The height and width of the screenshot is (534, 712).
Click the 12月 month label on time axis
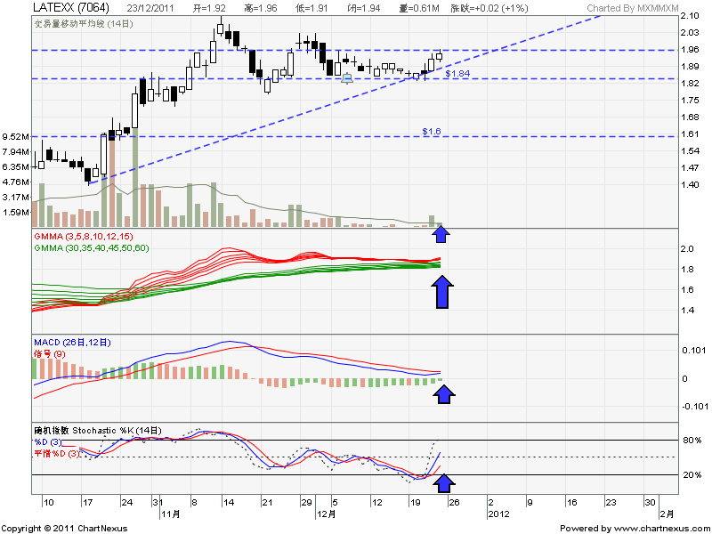click(325, 514)
